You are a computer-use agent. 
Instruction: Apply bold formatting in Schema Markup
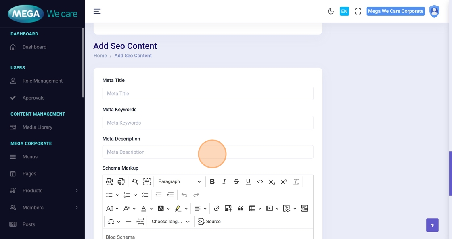pyautogui.click(x=212, y=182)
